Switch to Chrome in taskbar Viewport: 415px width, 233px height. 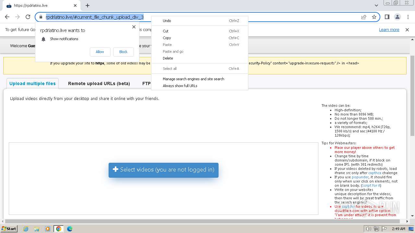pyautogui.click(x=59, y=229)
